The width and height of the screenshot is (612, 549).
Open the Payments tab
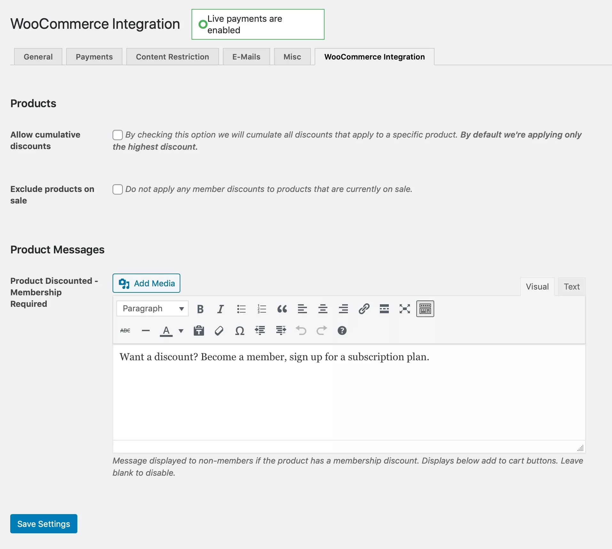tap(94, 57)
